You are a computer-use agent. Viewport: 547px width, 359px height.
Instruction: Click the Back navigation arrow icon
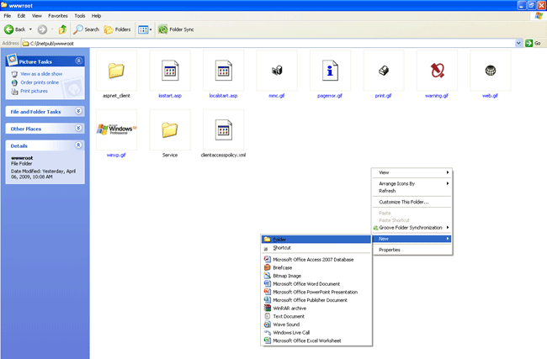click(x=9, y=29)
